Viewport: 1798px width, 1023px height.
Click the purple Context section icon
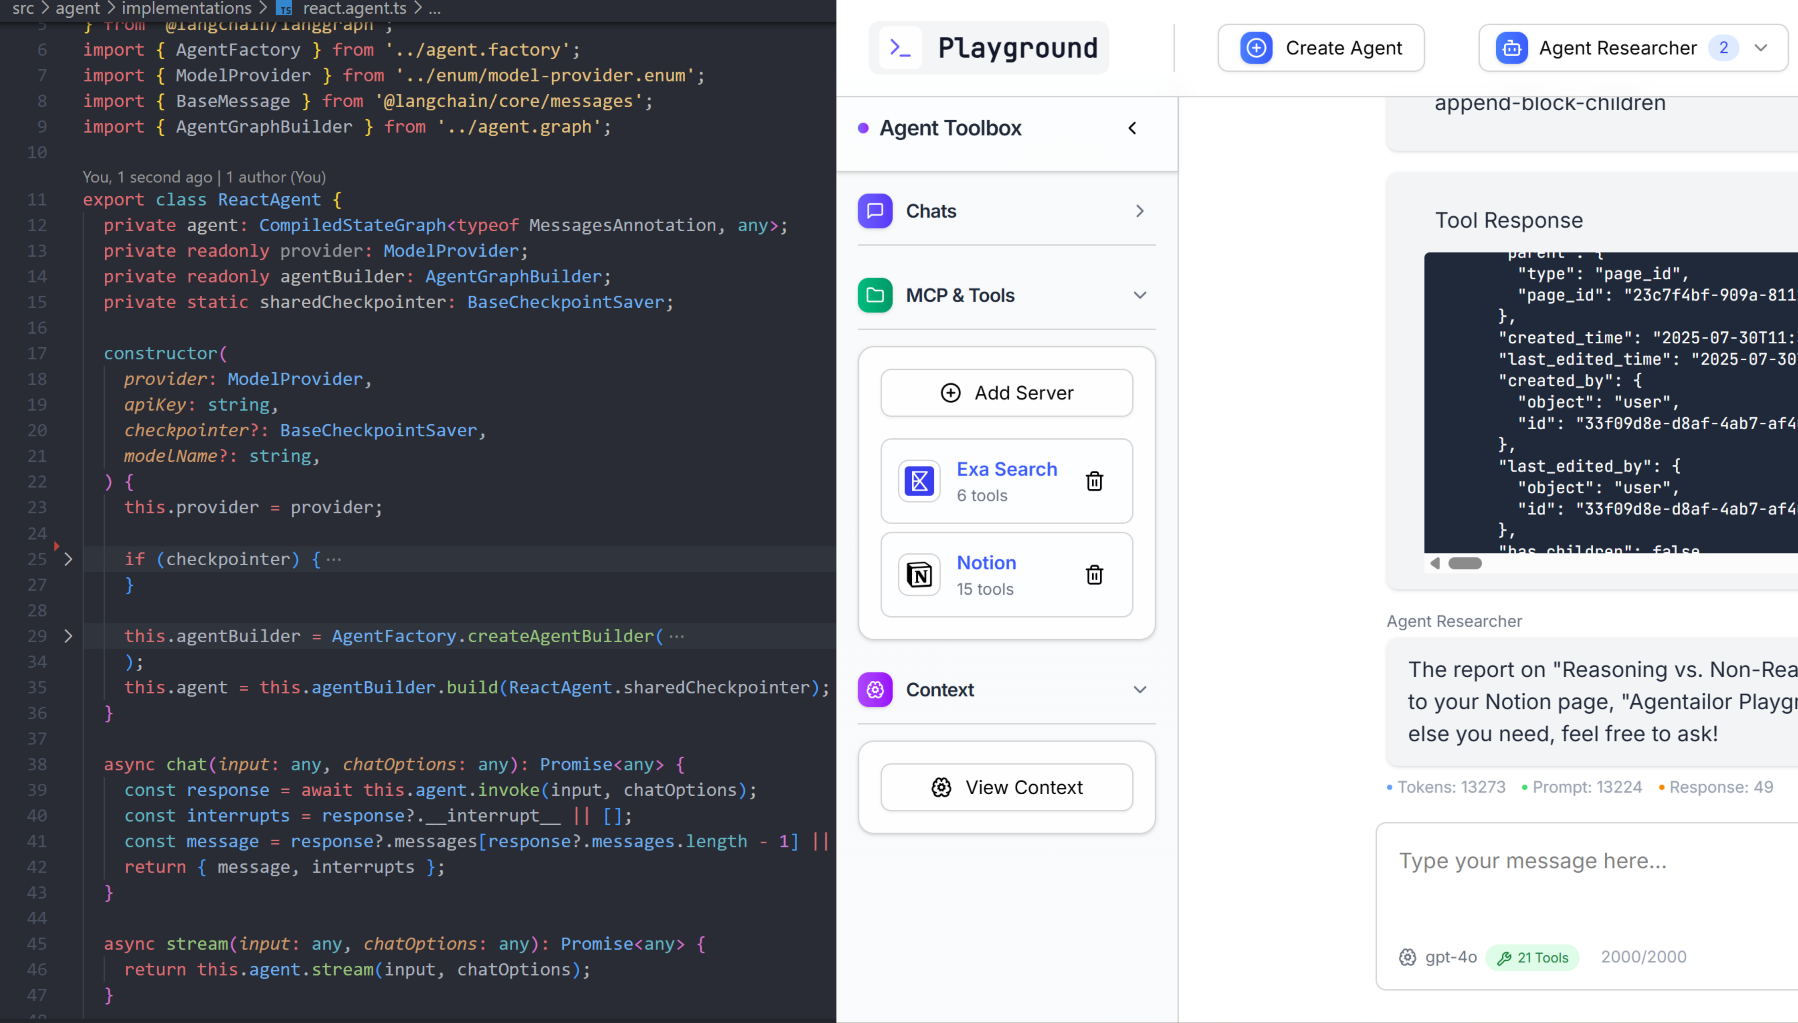click(x=875, y=689)
